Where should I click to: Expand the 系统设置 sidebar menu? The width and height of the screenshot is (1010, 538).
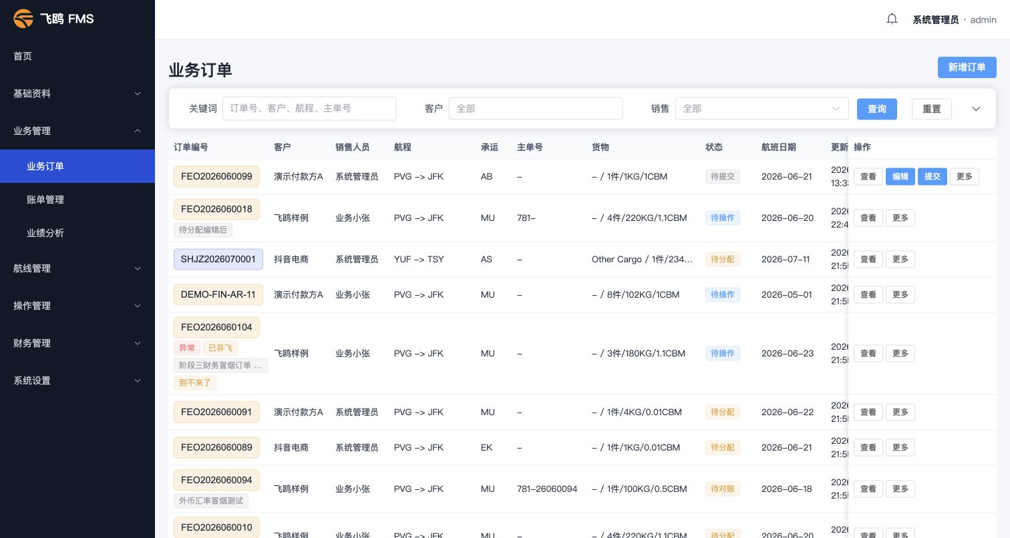77,380
